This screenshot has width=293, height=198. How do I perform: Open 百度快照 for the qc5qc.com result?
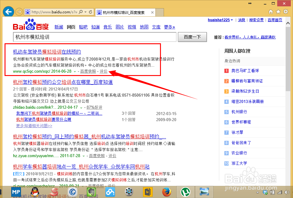[x=88, y=71]
